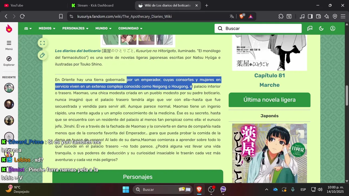349x196 pixels.
Task: Open the Windows Start button
Action: click(x=126, y=189)
